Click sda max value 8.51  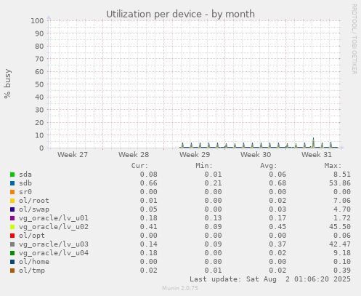[342, 175]
